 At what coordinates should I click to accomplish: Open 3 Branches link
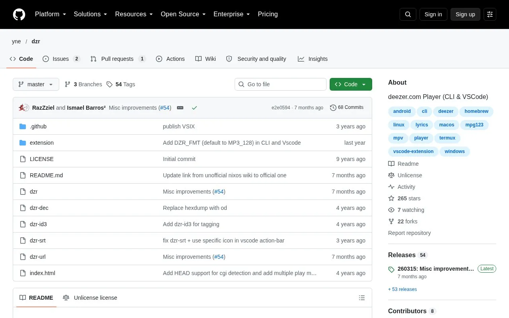83,84
